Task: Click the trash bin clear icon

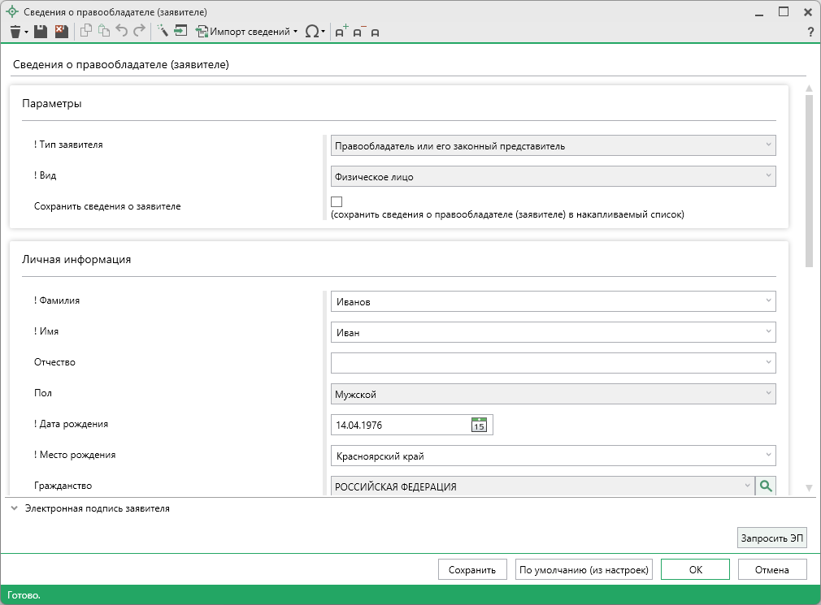Action: point(15,32)
